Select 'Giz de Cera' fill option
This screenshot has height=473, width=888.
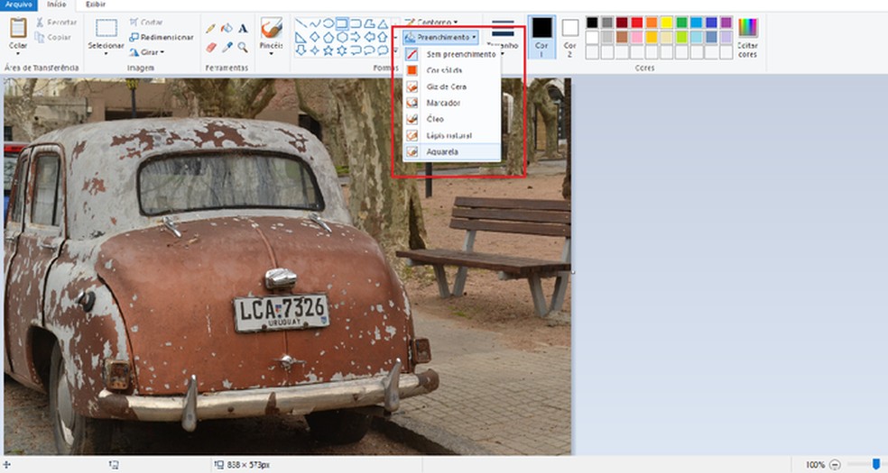451,86
